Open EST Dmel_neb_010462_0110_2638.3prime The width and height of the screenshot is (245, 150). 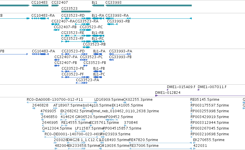click(92, 114)
